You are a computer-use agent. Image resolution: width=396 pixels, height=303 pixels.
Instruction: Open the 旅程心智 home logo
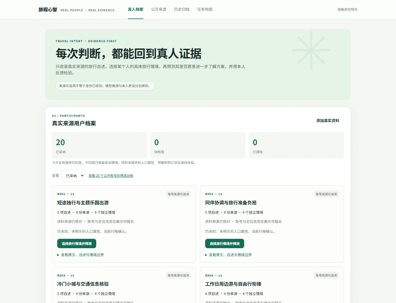coord(48,10)
